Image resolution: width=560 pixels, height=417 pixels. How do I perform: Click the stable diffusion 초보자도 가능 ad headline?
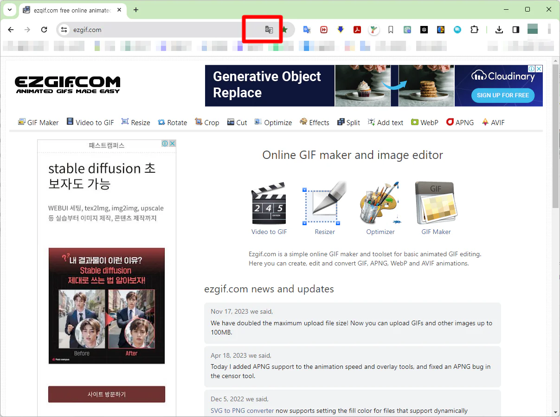[x=102, y=176]
